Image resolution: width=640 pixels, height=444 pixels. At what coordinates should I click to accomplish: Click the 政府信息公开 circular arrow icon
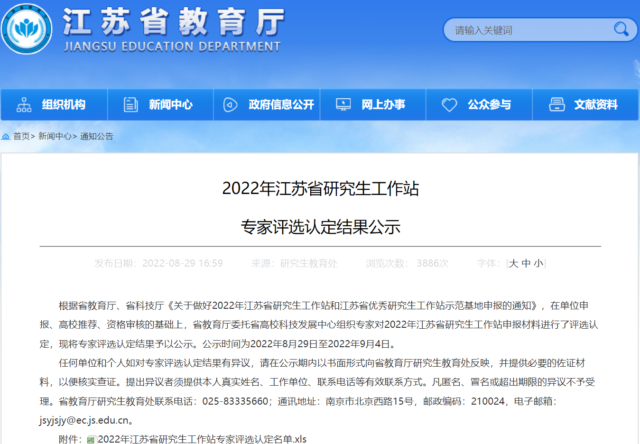coord(230,104)
